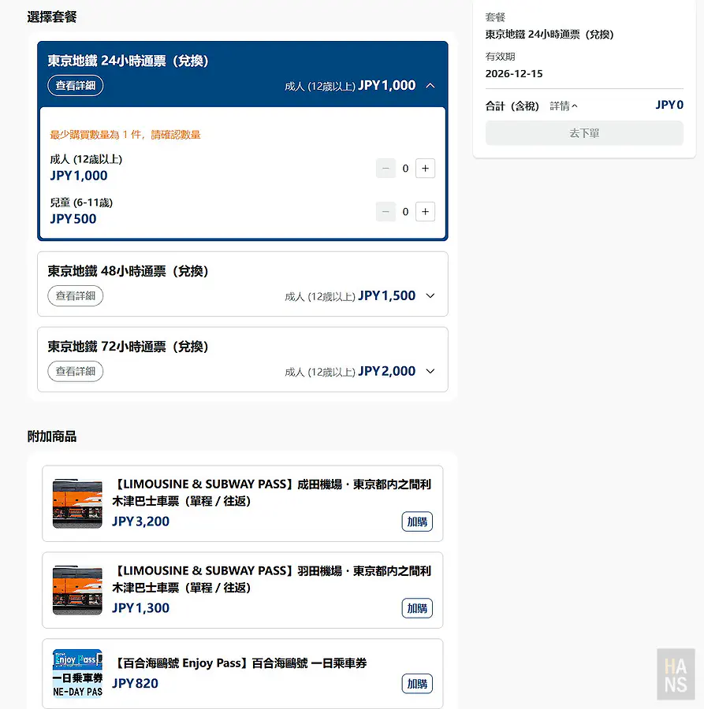Select the 東京地鐵 72小時通票 title
The width and height of the screenshot is (704, 709).
128,347
